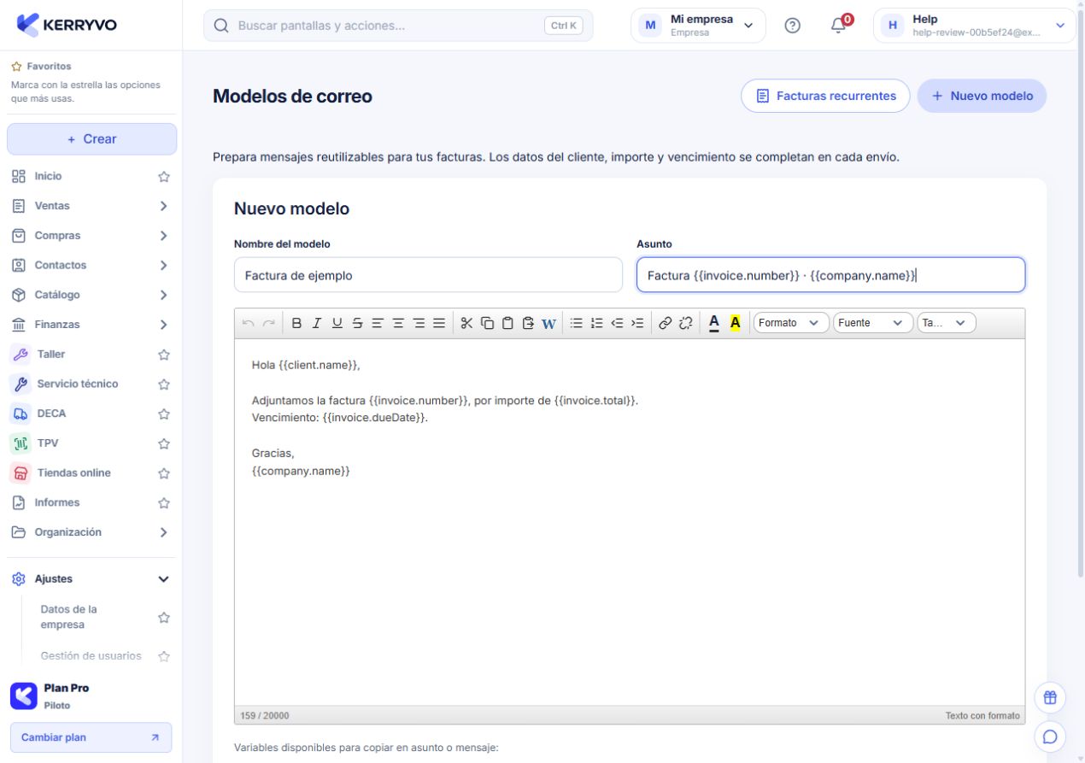Click Cambiar plan
This screenshot has width=1085, height=763.
tap(91, 737)
